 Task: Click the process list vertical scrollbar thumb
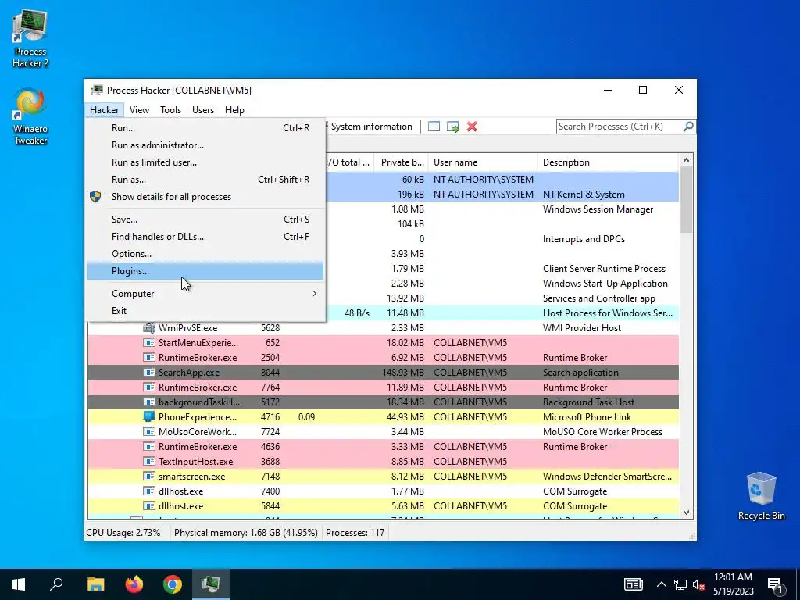(x=686, y=199)
